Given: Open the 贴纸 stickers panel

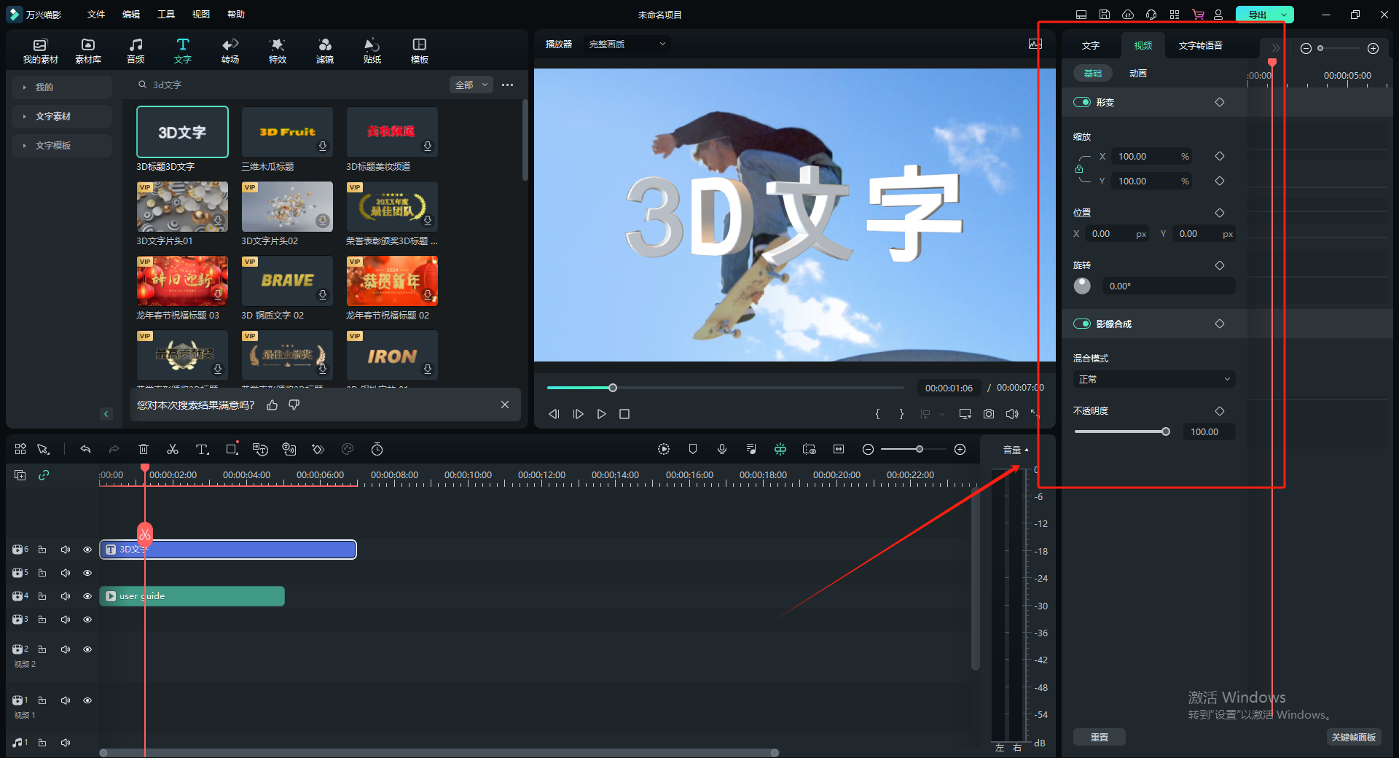Looking at the screenshot, I should [x=372, y=50].
